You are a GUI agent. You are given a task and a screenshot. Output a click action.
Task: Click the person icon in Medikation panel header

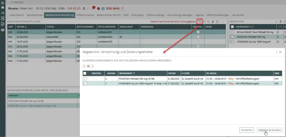[x=281, y=22]
